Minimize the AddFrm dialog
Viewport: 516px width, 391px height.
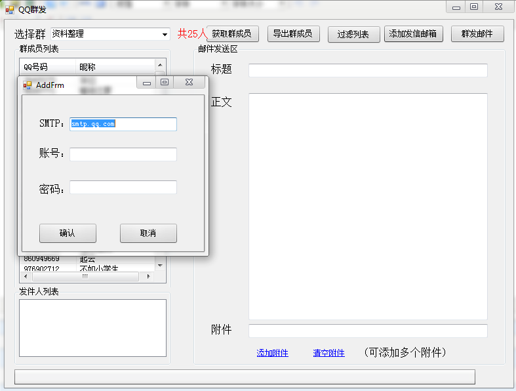tap(147, 83)
